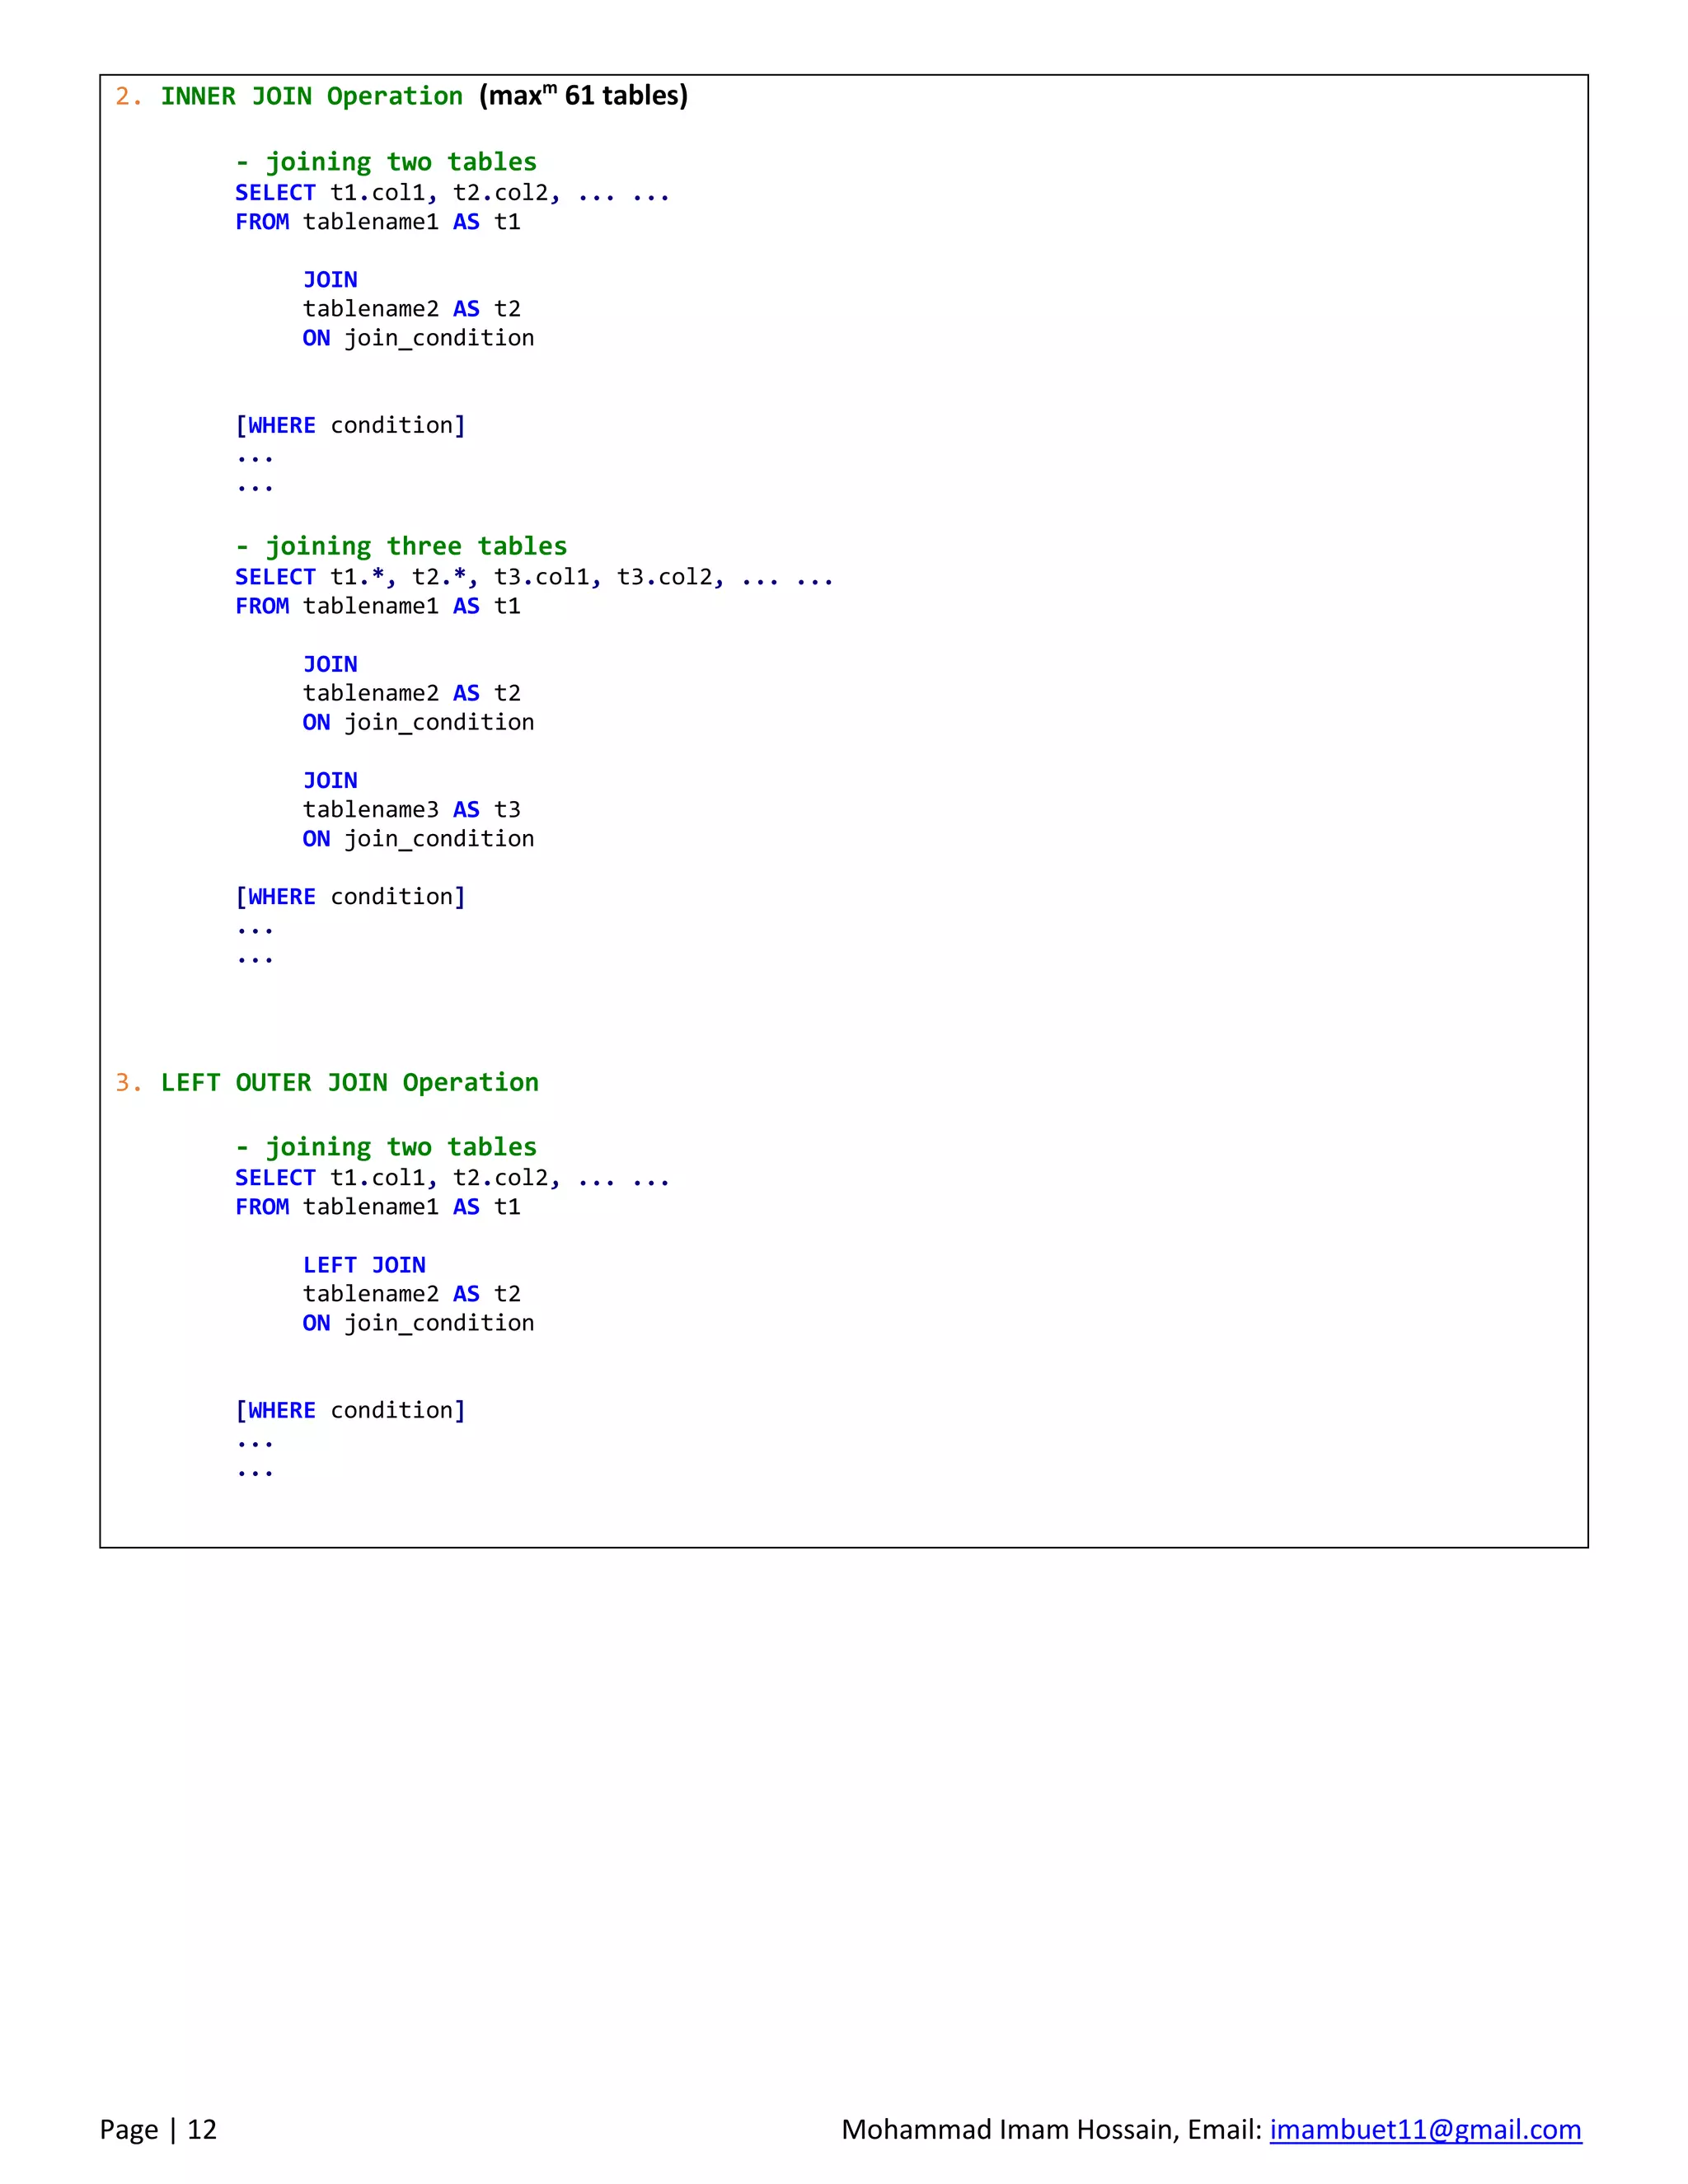Image resolution: width=1688 pixels, height=2184 pixels.
Task: Click first 'FROM tablename1 AS t1' line
Action: click(377, 222)
